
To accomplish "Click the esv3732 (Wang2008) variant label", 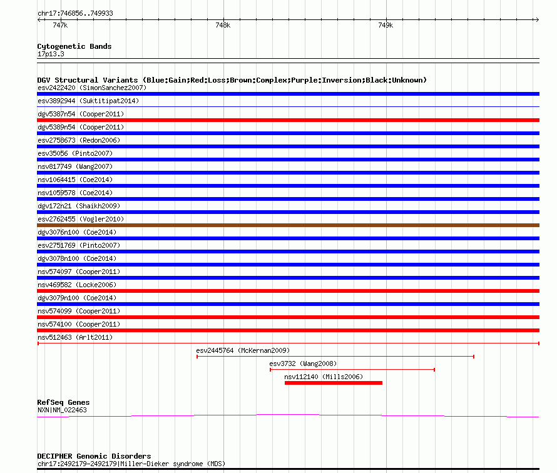I will pyautogui.click(x=303, y=364).
